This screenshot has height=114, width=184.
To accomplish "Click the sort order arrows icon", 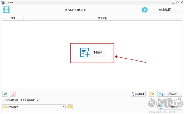I will pyautogui.click(x=5, y=94).
